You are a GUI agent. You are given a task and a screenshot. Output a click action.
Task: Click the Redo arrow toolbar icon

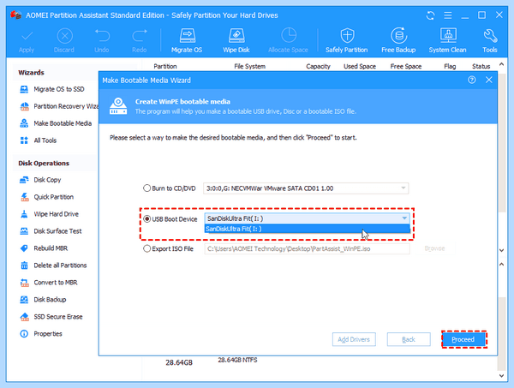[140, 36]
